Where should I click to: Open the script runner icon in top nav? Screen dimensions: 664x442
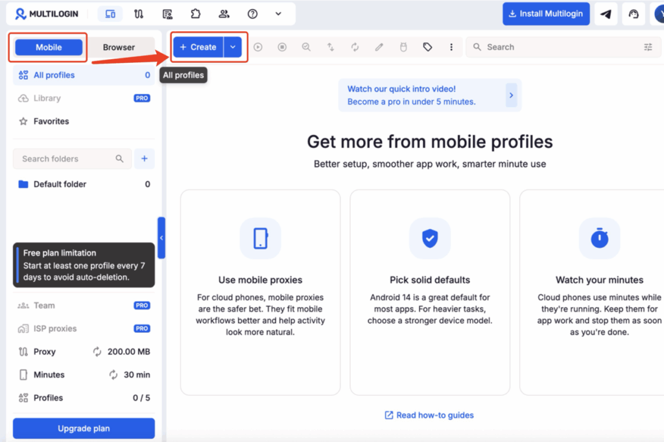(167, 14)
